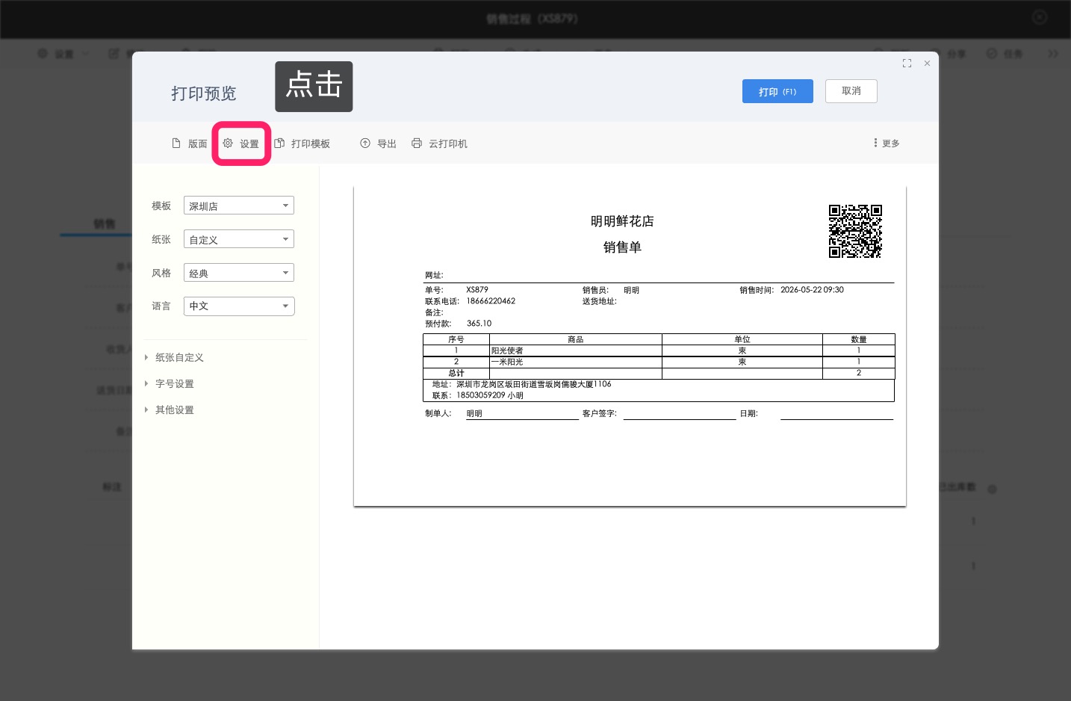Click the upload icon beside 导出
Viewport: 1071px width, 701px height.
pos(365,143)
